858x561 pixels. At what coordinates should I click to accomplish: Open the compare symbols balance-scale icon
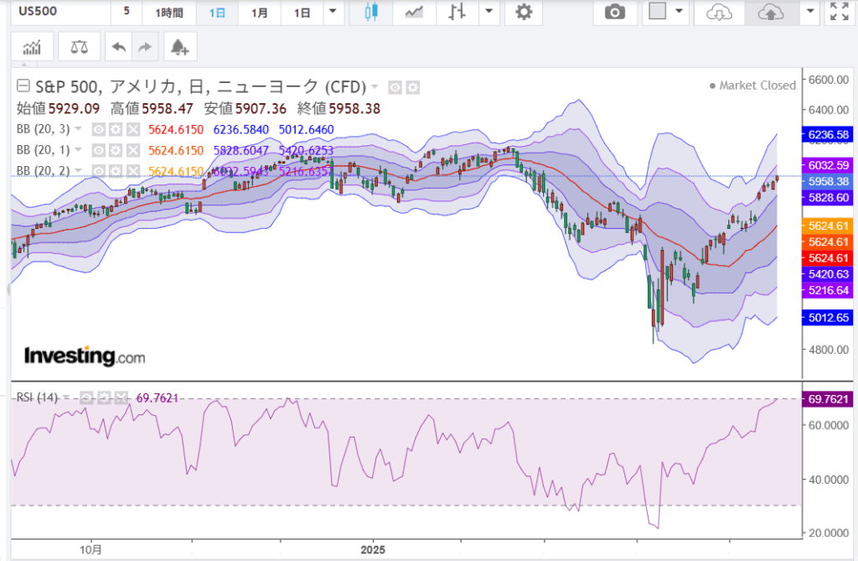[80, 47]
